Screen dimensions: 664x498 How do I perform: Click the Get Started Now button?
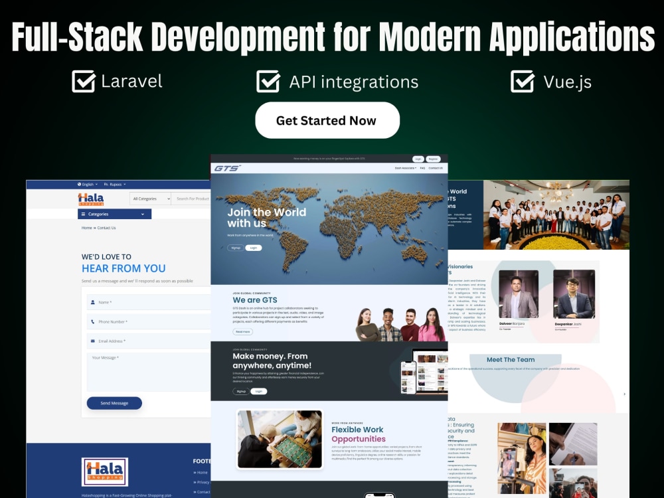coord(327,120)
